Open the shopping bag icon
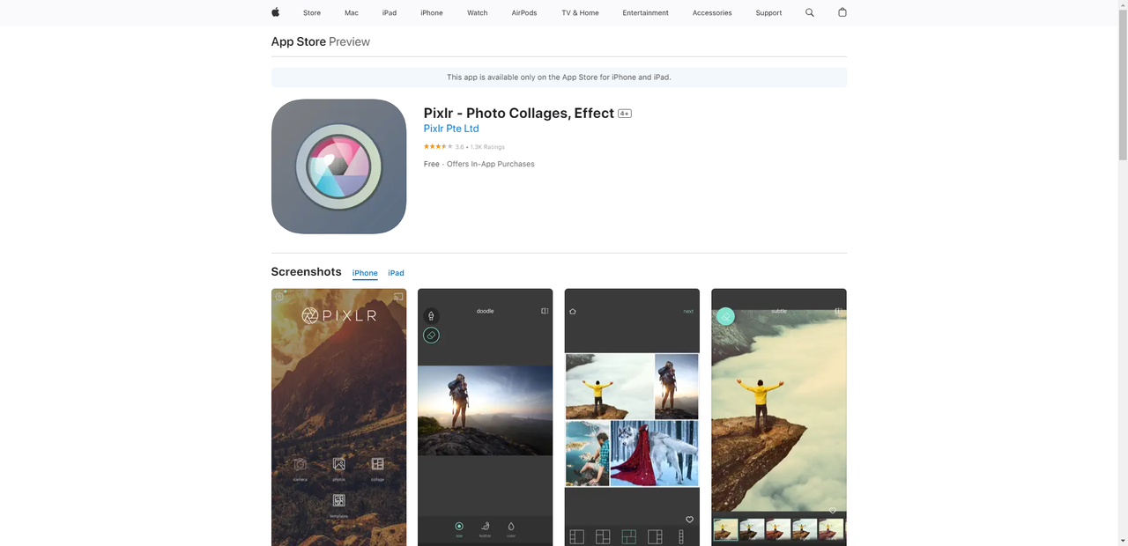 pos(842,12)
